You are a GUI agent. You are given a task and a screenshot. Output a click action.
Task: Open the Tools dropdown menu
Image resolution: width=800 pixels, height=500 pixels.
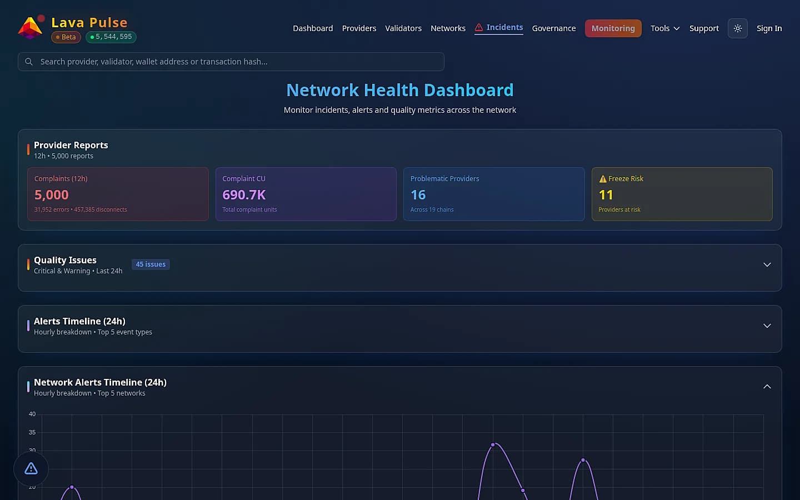tap(665, 28)
